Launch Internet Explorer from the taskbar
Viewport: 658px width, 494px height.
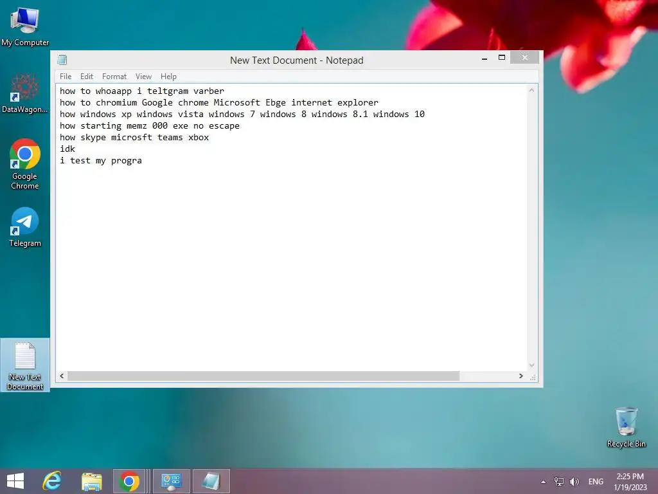pyautogui.click(x=52, y=481)
